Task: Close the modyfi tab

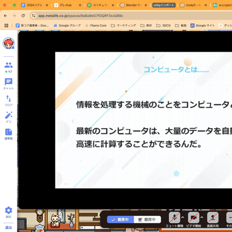Action: click(205, 5)
